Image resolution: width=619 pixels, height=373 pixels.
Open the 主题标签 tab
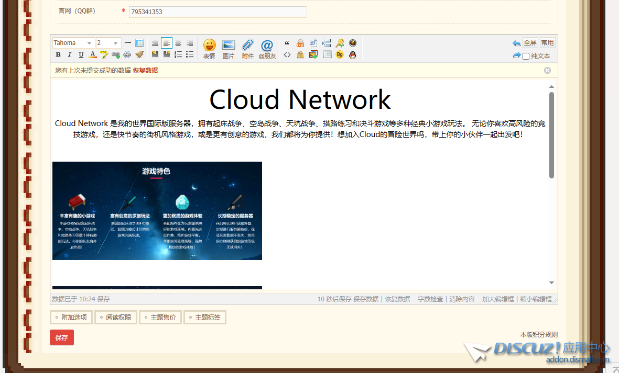(x=204, y=317)
